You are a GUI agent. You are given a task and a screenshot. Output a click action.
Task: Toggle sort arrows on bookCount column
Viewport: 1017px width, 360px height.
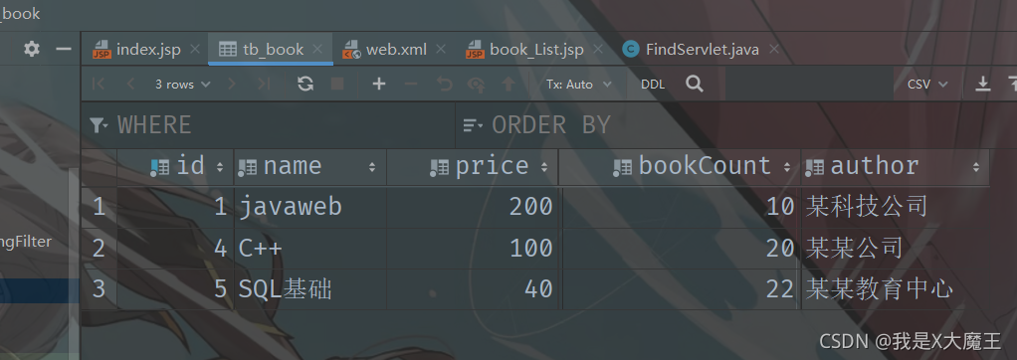(x=787, y=167)
